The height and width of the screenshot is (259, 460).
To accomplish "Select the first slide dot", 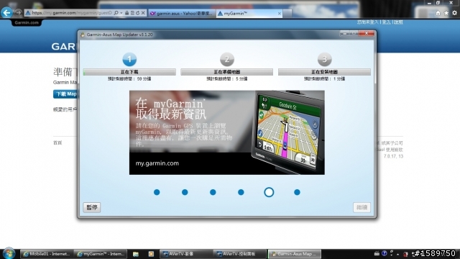I will (x=157, y=192).
